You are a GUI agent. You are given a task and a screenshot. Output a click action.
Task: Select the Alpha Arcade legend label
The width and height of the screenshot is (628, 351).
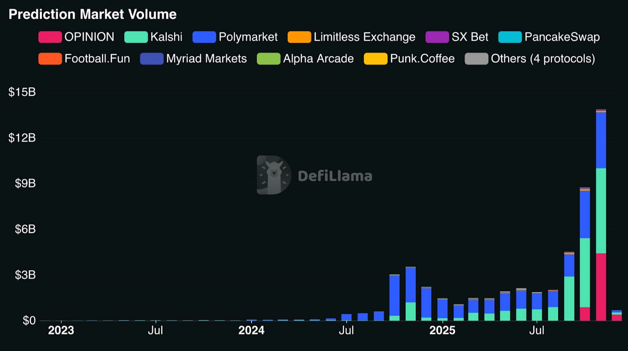318,59
